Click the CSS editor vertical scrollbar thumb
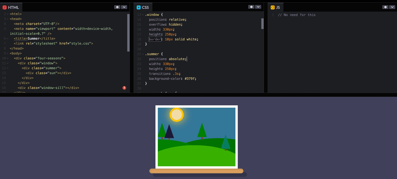 pos(262,23)
